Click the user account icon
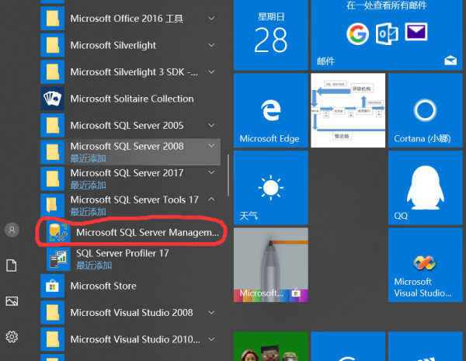The width and height of the screenshot is (466, 361). coord(12,230)
